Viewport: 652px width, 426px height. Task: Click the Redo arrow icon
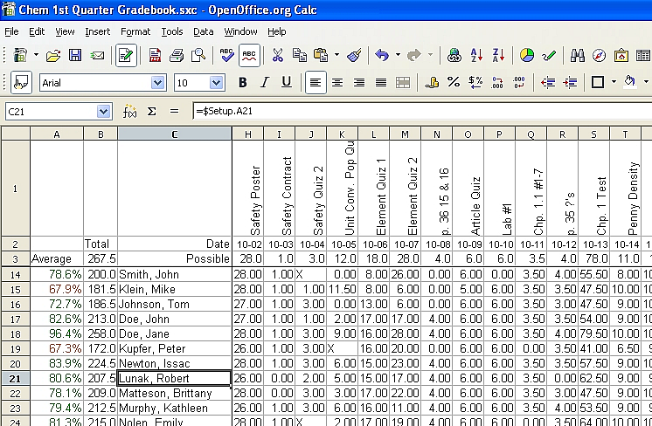(x=414, y=55)
